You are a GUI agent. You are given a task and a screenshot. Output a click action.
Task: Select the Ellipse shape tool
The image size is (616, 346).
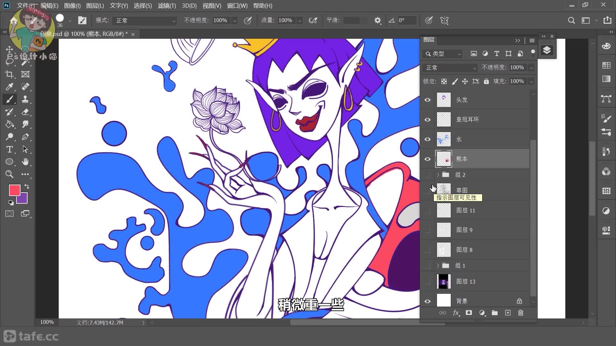point(9,162)
